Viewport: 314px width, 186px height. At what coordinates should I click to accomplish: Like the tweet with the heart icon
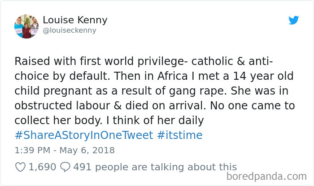pyautogui.click(x=21, y=167)
